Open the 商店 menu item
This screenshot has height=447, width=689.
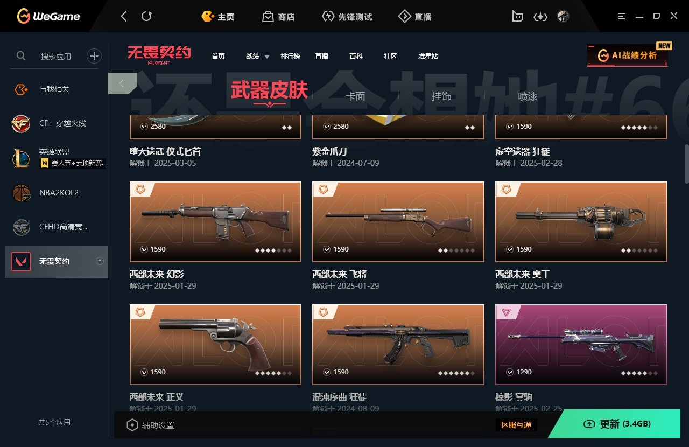[279, 17]
